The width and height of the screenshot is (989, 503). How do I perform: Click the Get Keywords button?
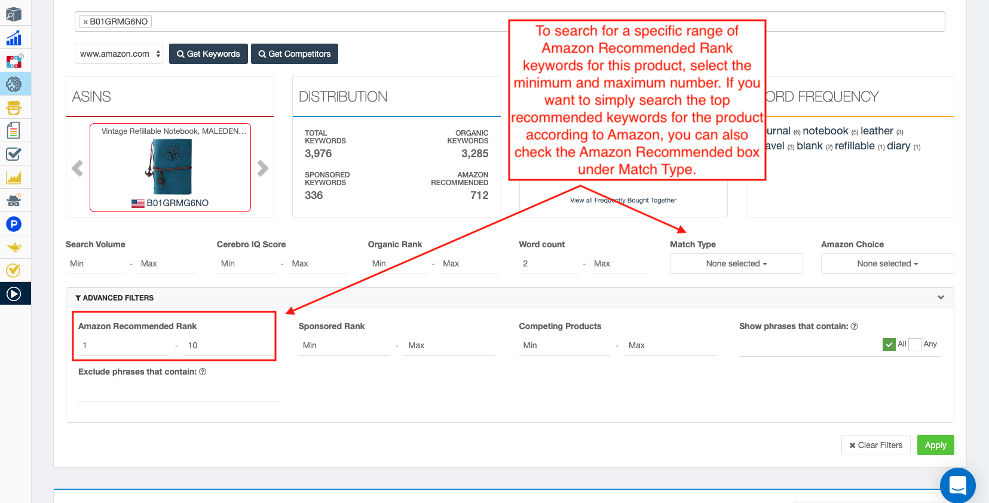(208, 54)
